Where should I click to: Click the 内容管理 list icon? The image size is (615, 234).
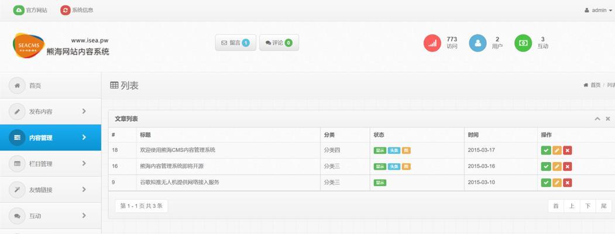coord(17,137)
